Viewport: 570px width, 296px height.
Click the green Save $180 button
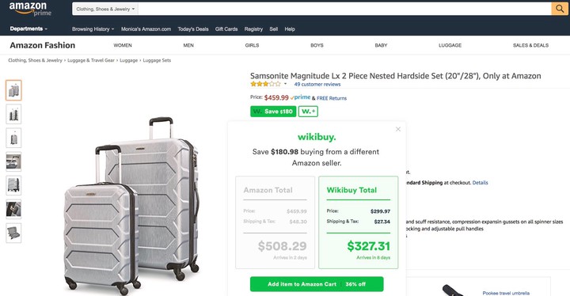click(273, 112)
